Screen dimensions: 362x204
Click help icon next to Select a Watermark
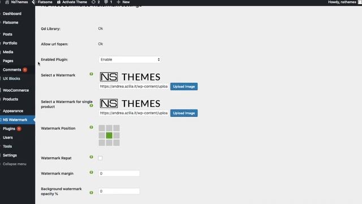tap(92, 74)
